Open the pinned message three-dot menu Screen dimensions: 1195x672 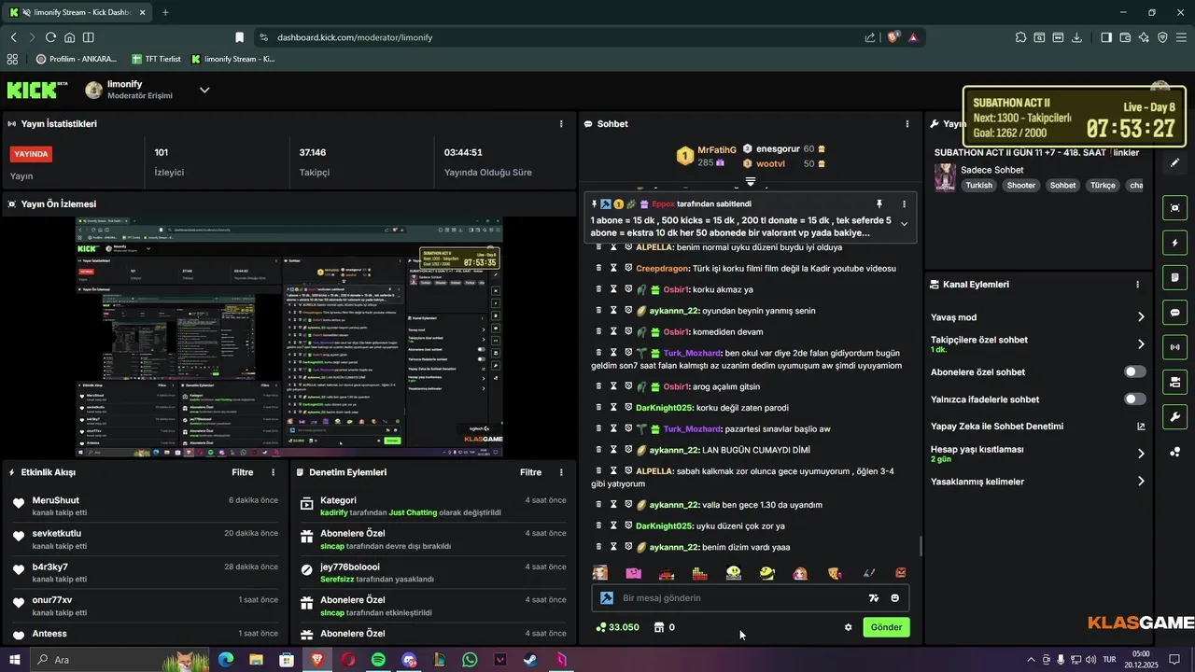(904, 203)
